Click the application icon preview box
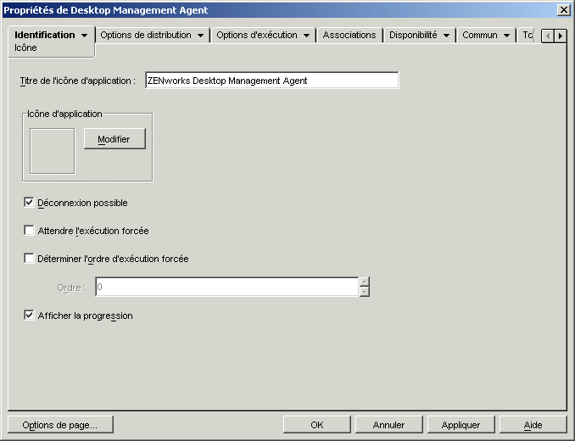The width and height of the screenshot is (575, 441). pos(52,151)
